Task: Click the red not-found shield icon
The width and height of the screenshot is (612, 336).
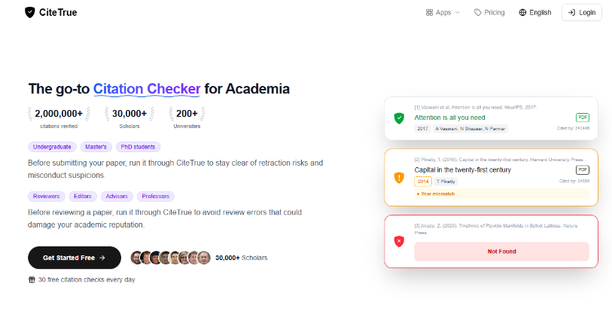Action: point(399,241)
